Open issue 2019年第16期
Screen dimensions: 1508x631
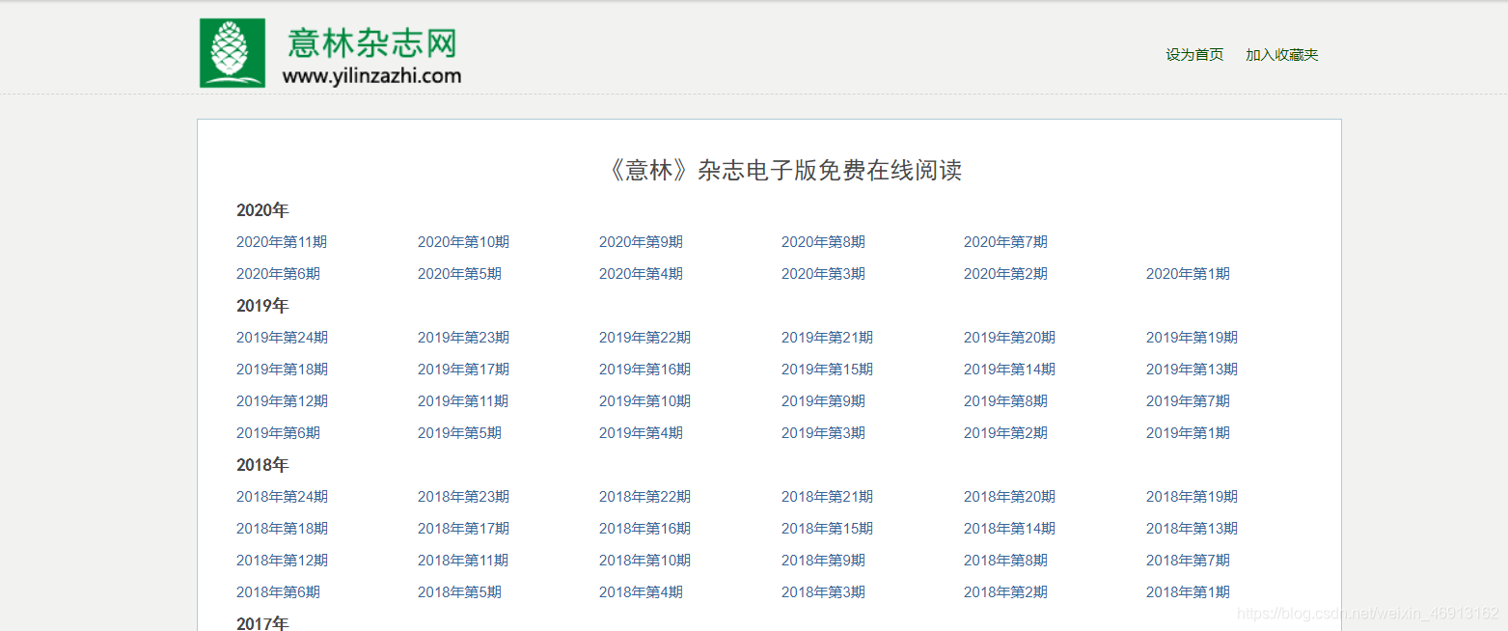pyautogui.click(x=644, y=370)
